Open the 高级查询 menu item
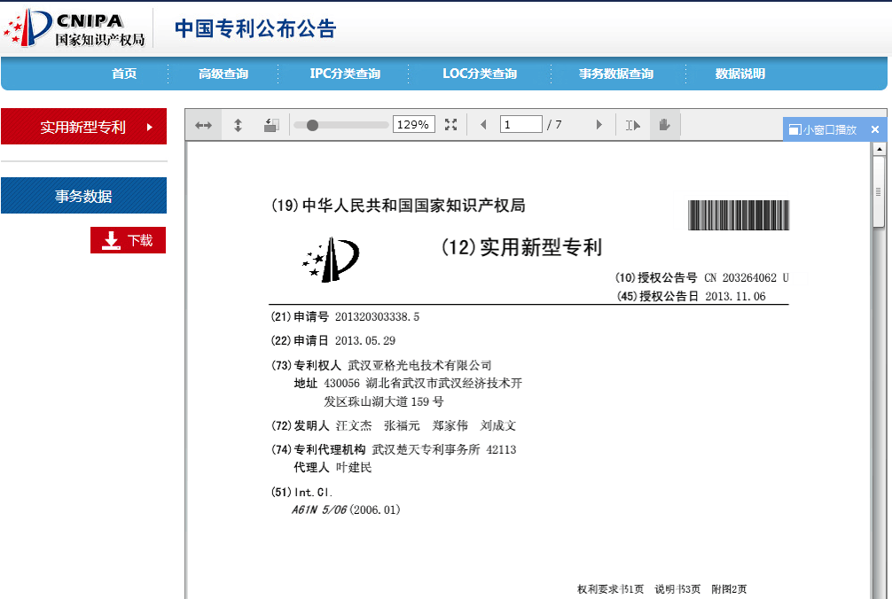The width and height of the screenshot is (892, 599). point(223,74)
